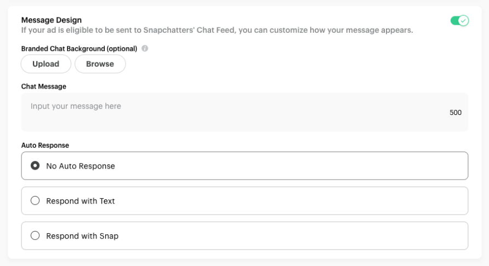Click the 'Respond with Snap' option label

coord(82,236)
